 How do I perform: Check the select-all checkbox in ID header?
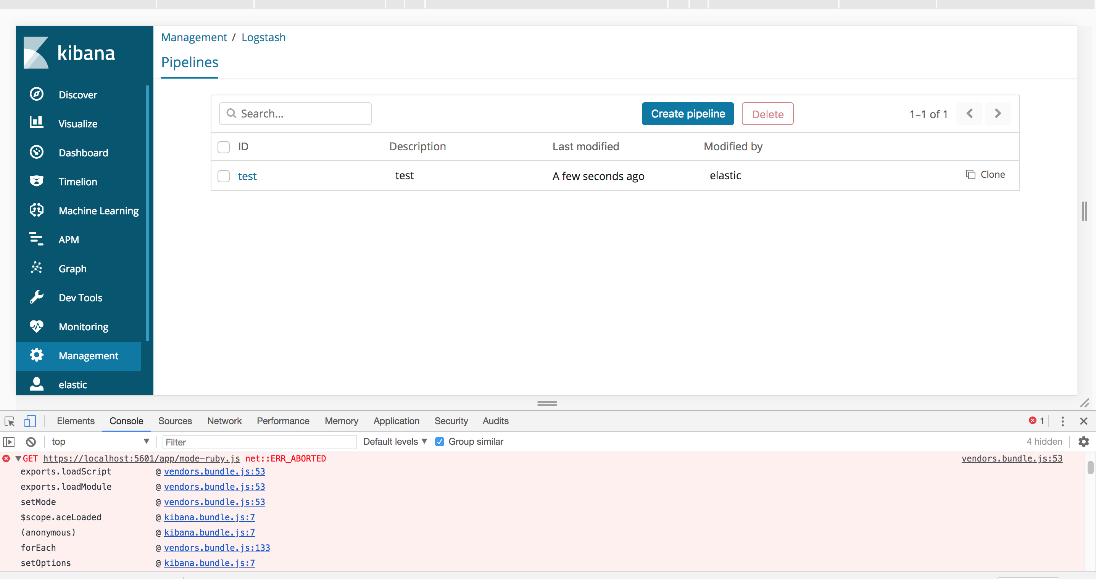(223, 147)
